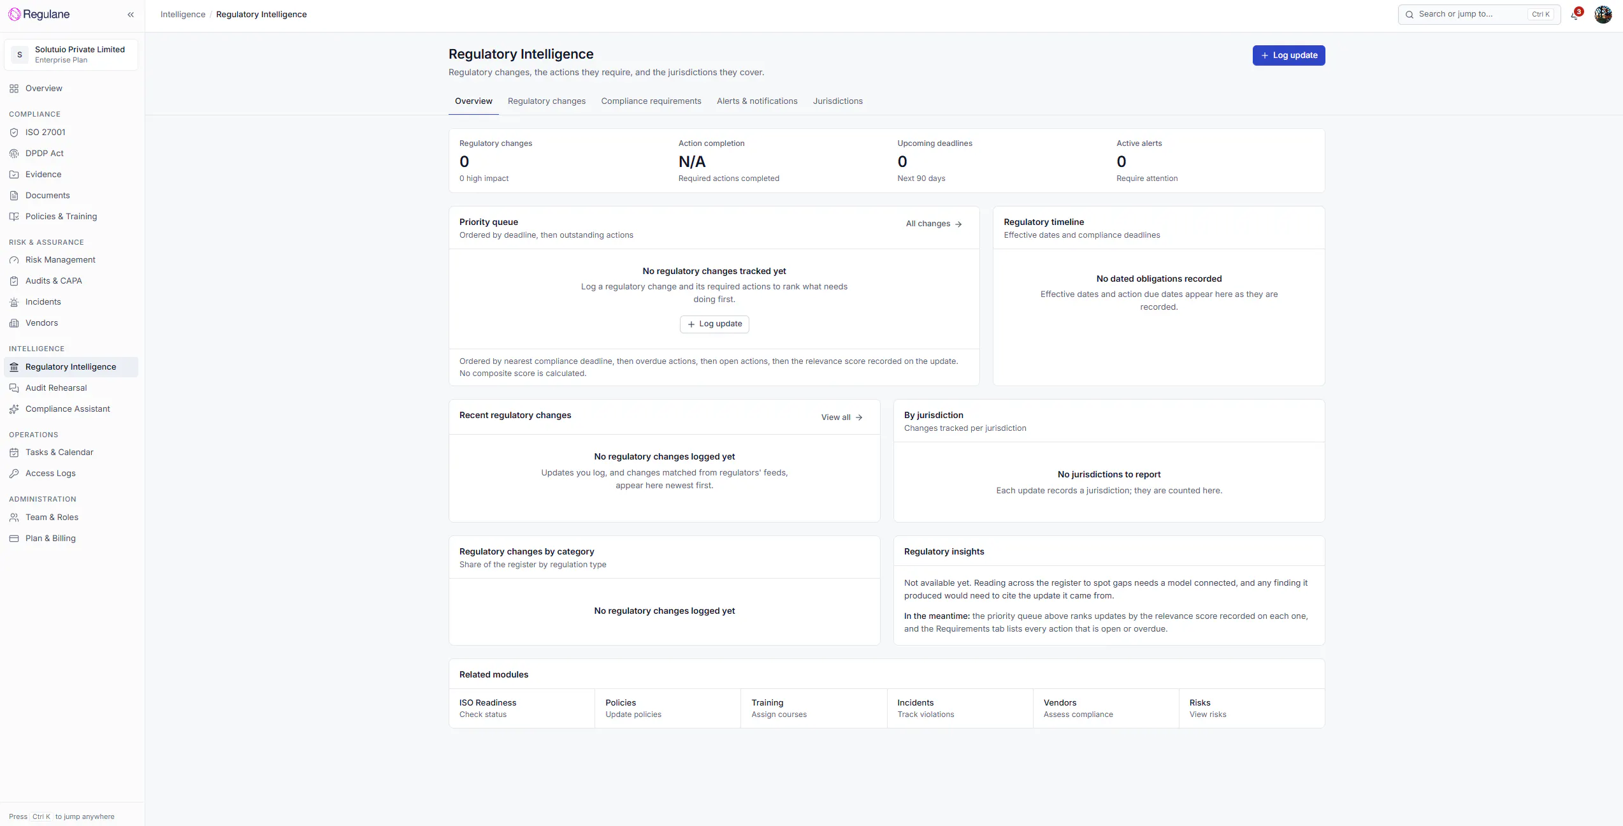
Task: Open the ISO Readiness related module
Action: pyautogui.click(x=521, y=708)
